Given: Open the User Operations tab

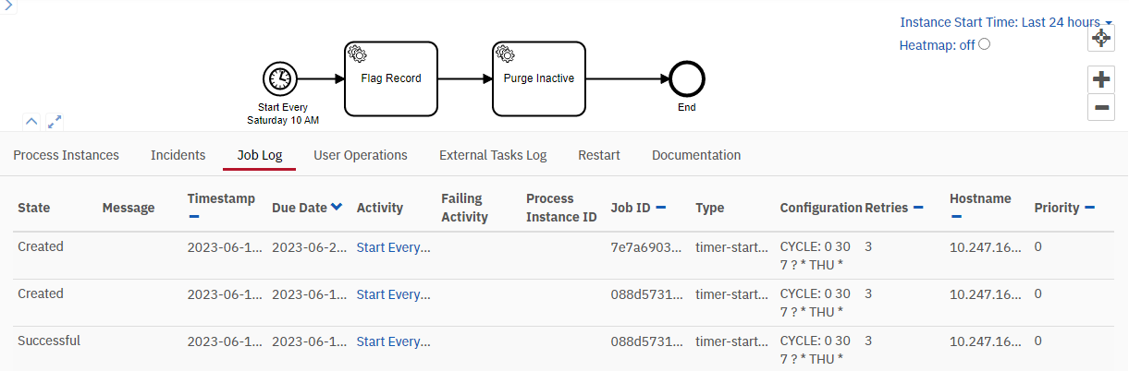Looking at the screenshot, I should tap(361, 155).
